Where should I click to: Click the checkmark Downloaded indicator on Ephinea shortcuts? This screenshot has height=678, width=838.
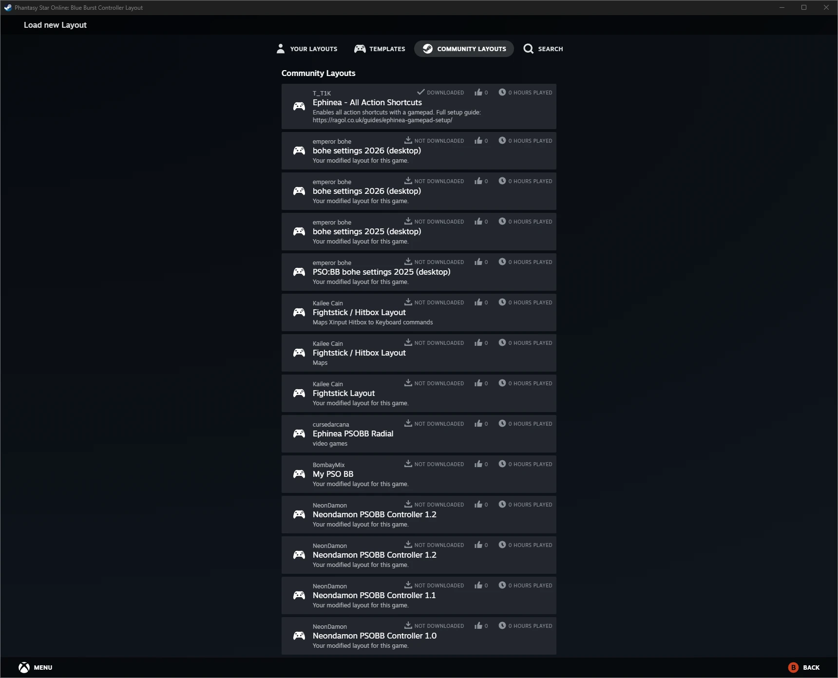(420, 92)
